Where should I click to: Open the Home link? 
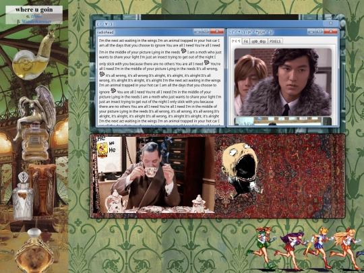[36, 16]
